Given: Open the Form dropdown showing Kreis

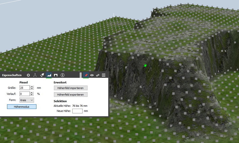Looking at the screenshot, I should click(x=27, y=100).
